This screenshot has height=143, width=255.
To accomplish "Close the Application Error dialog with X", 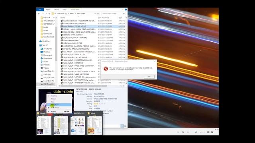I will coord(155,61).
